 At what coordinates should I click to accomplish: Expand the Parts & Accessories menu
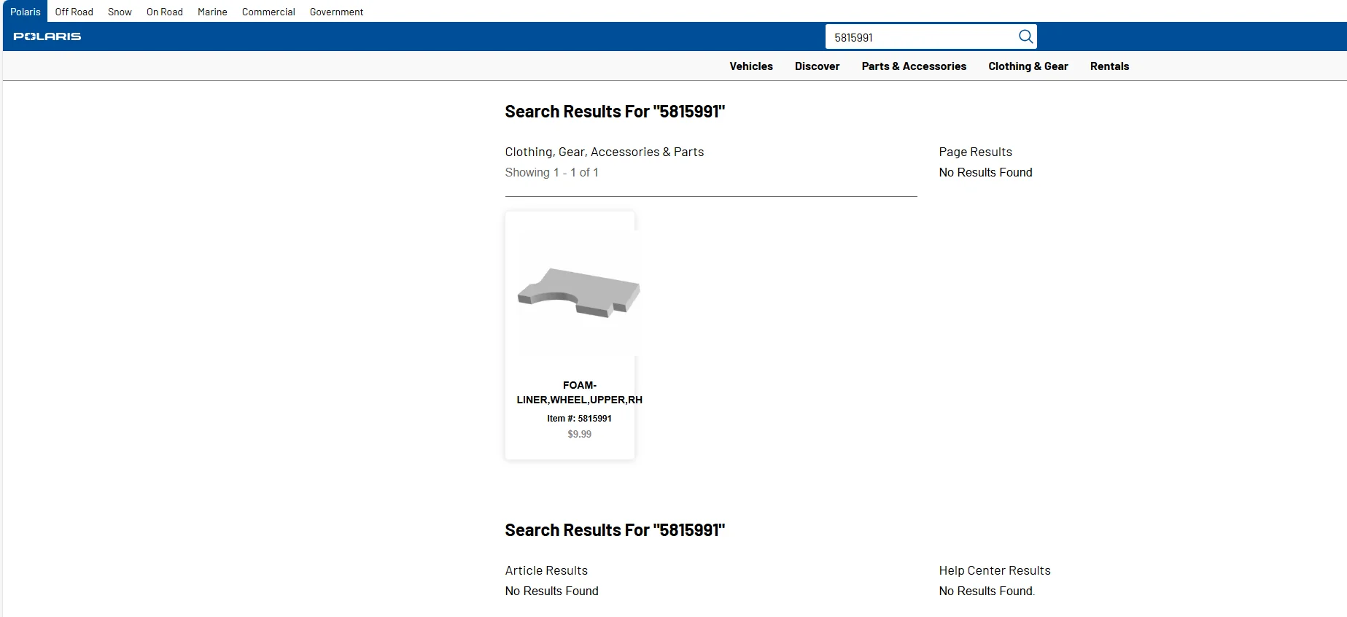pos(914,66)
